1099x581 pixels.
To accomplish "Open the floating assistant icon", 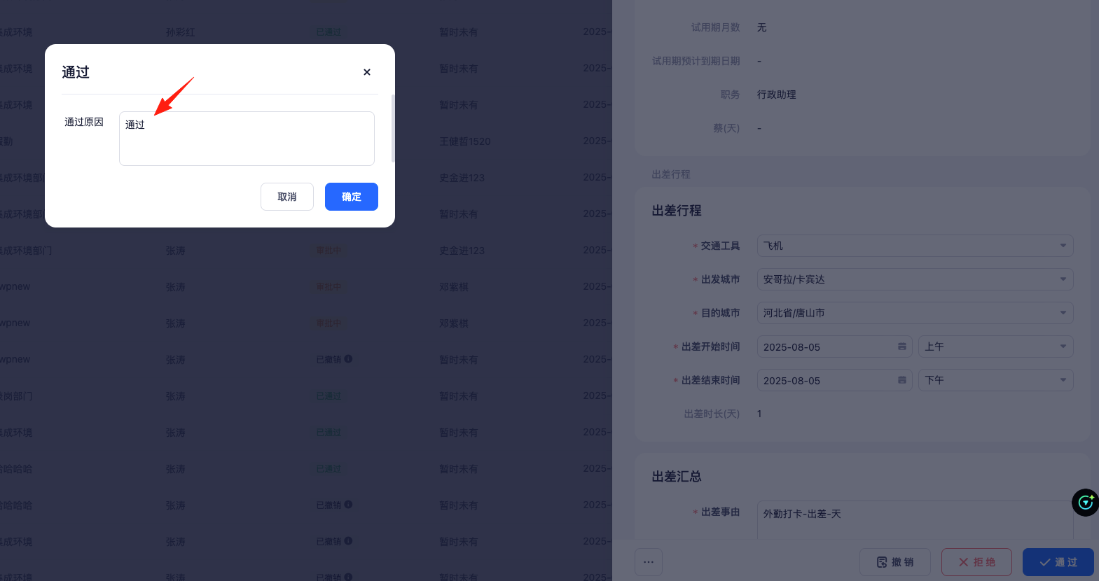I will [1085, 503].
